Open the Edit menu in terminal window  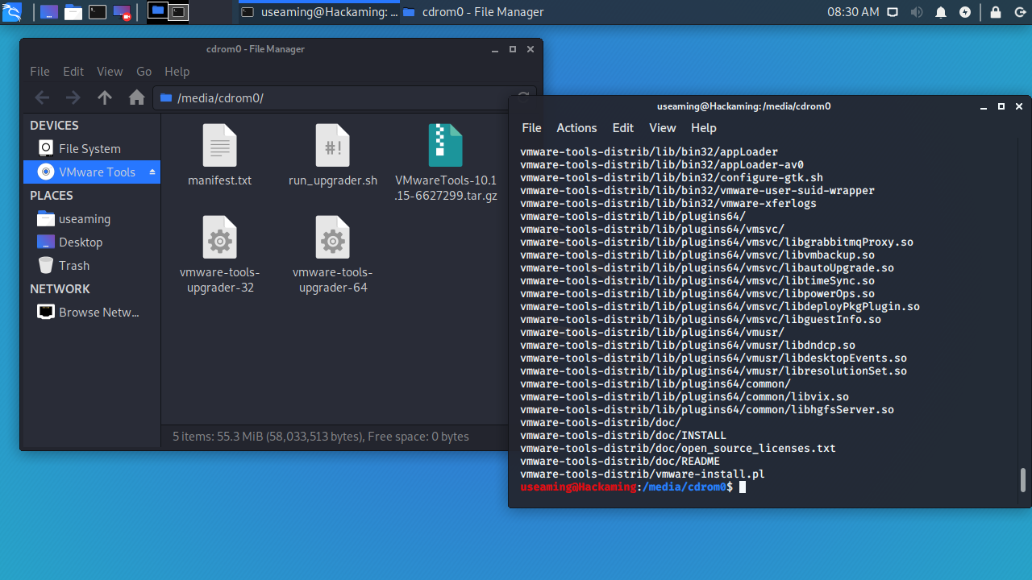point(622,128)
